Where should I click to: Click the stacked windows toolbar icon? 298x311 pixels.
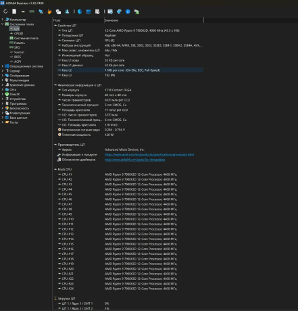click(58, 11)
